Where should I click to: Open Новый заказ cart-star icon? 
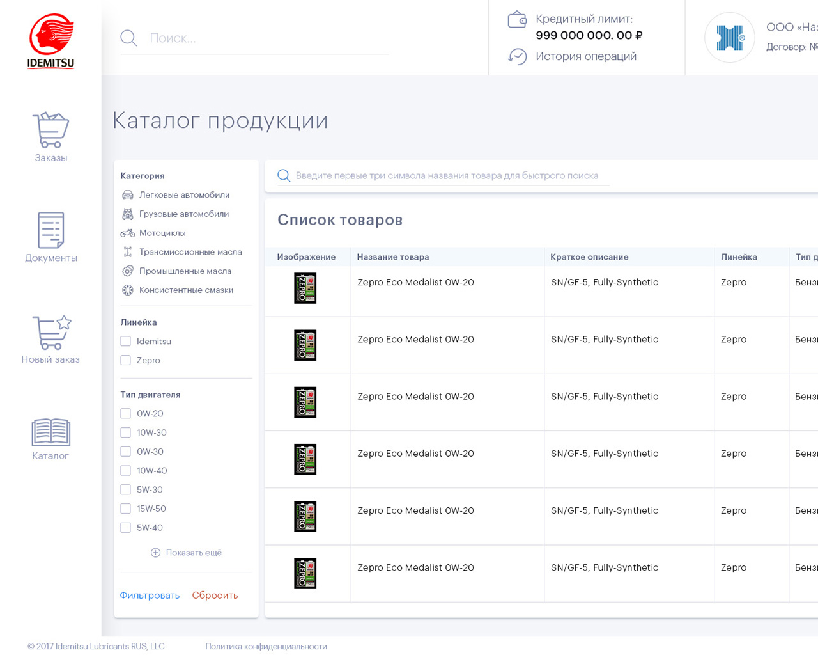[x=51, y=332]
